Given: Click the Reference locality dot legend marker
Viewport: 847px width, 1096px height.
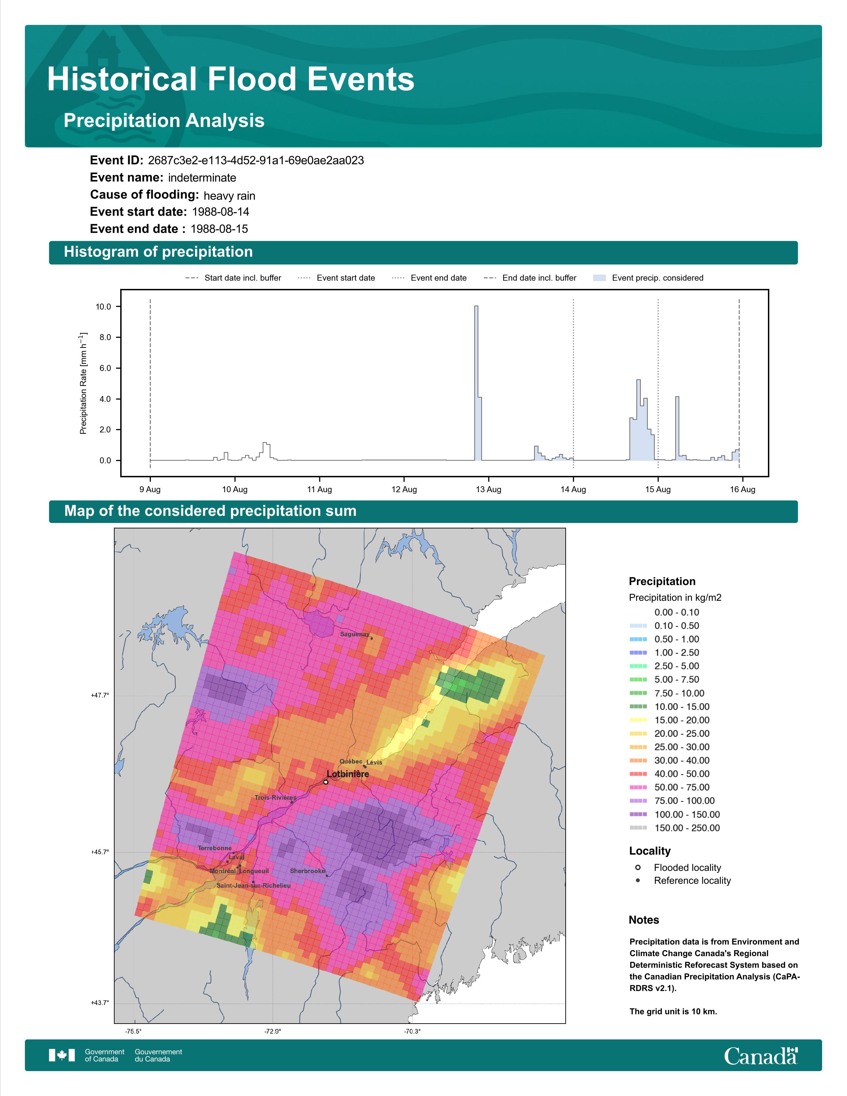Looking at the screenshot, I should 638,881.
